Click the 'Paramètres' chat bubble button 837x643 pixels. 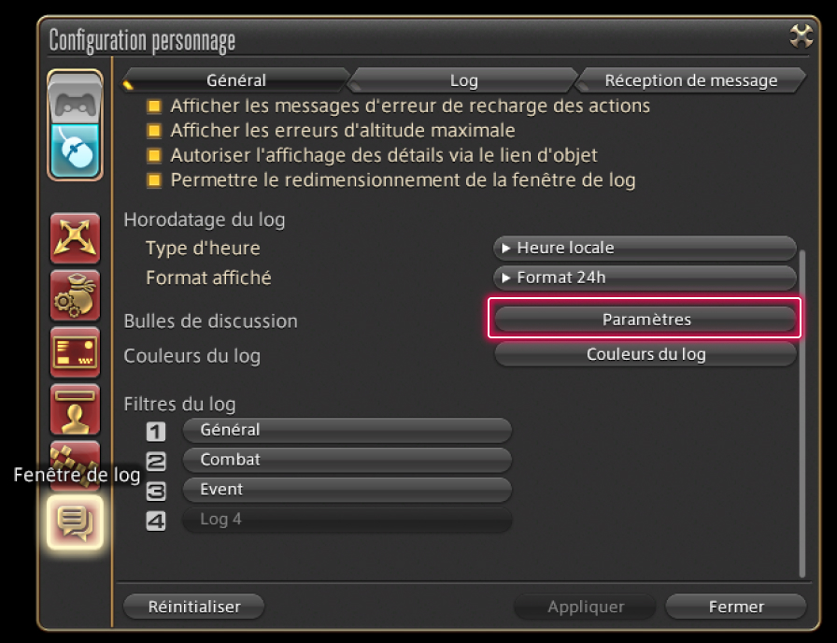645,320
